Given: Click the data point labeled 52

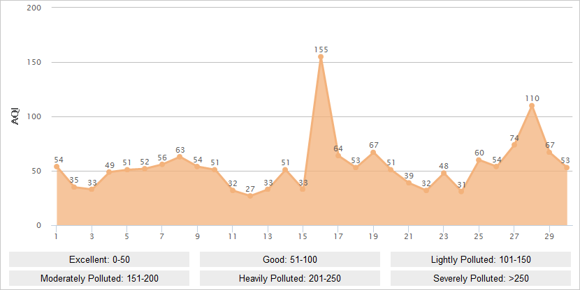Looking at the screenshot, I should coord(145,169).
